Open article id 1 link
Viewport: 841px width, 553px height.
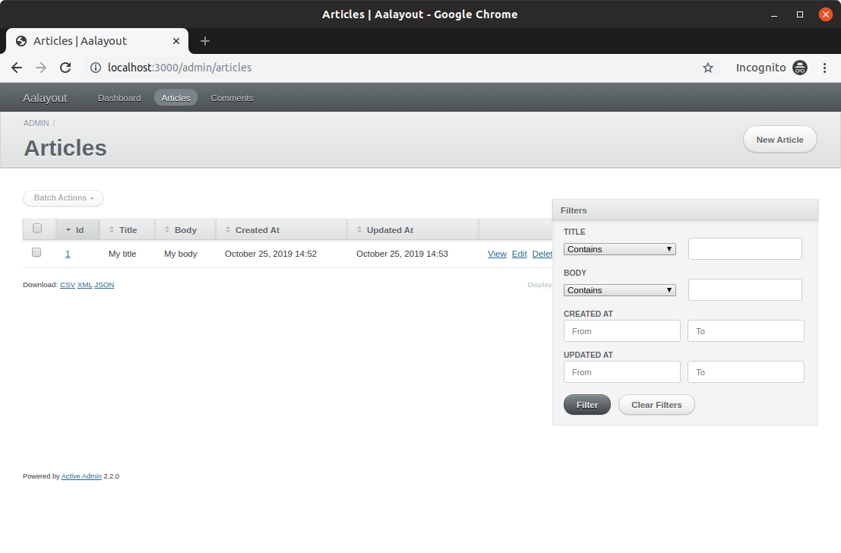click(68, 254)
